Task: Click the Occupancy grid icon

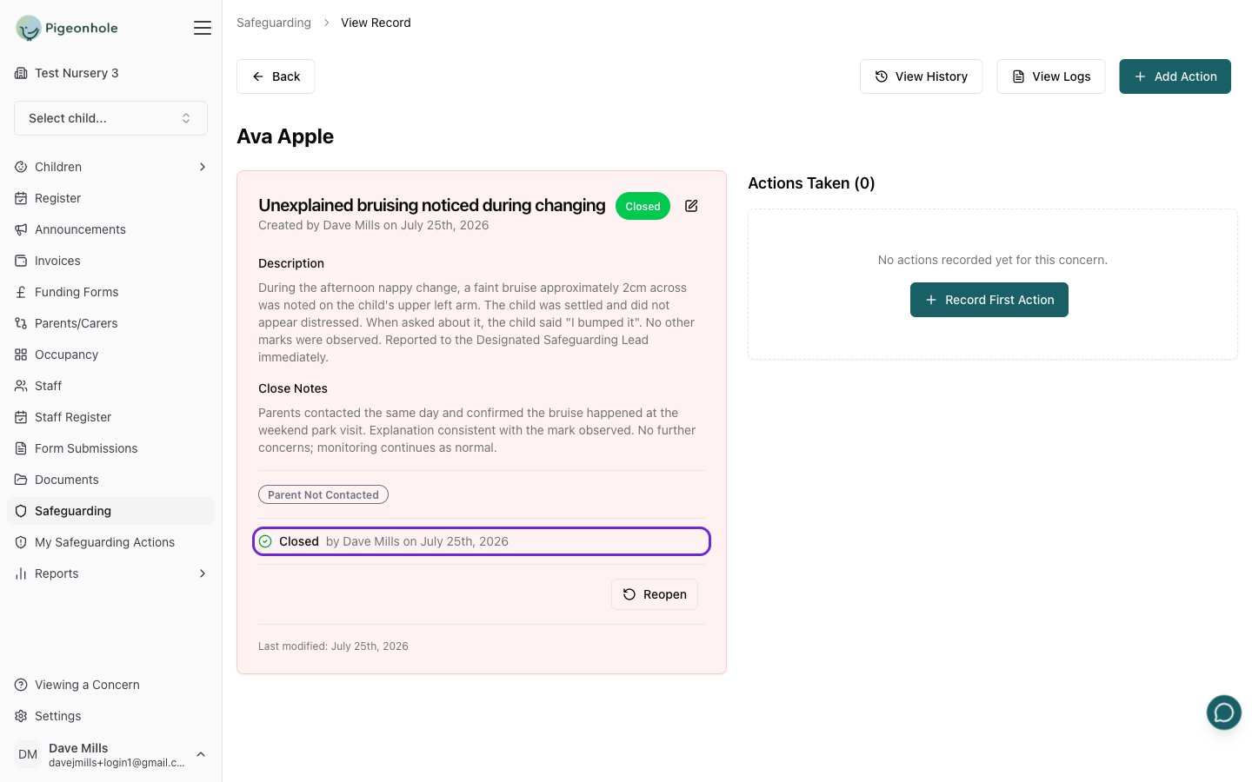Action: tap(21, 355)
